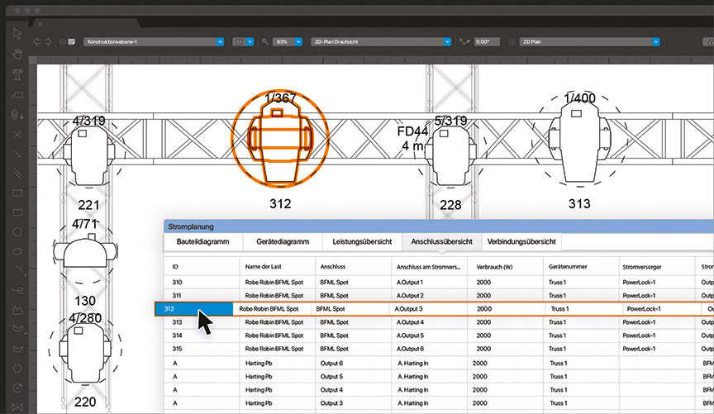This screenshot has width=714, height=414.
Task: Select the Regular Polygon hexagon tool
Action: 17,369
